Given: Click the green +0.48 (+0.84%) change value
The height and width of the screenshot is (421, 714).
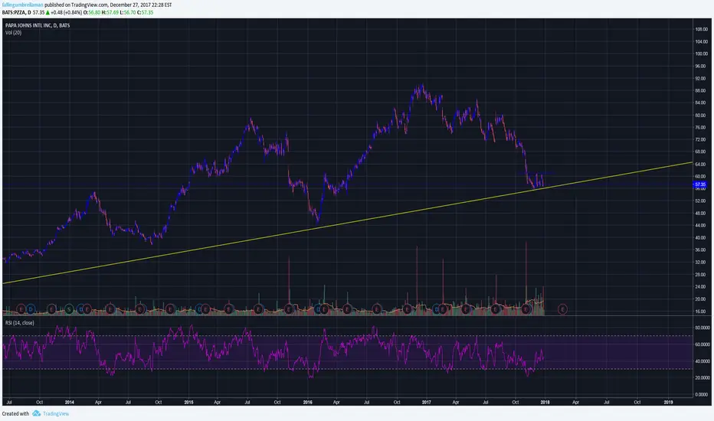Looking at the screenshot, I should tap(66, 12).
